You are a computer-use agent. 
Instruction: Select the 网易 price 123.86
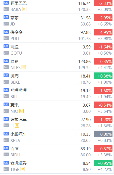[85, 61]
